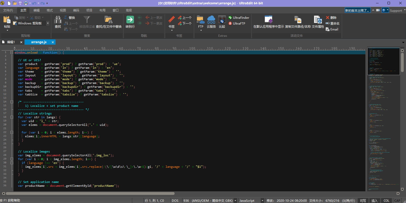This screenshot has height=203, width=406.
Task: Toggle insert mode (插入) in status bar
Action: pyautogui.click(x=375, y=200)
